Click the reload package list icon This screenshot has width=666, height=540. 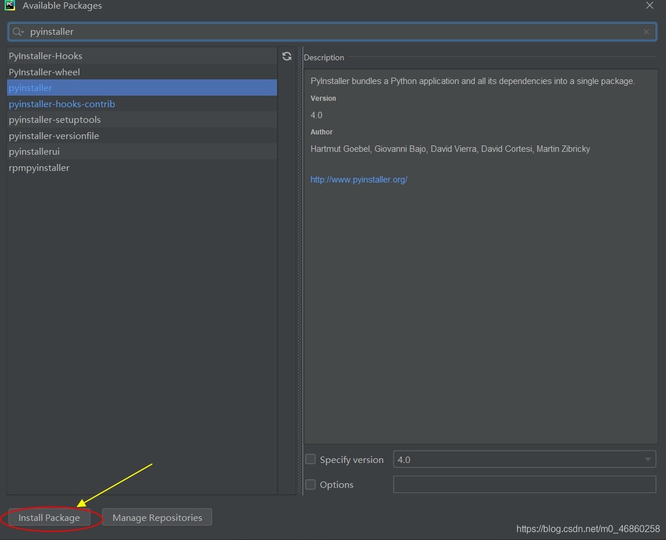tap(286, 56)
